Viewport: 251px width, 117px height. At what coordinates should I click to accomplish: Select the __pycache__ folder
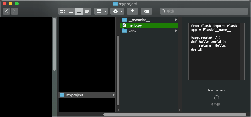pos(149,20)
